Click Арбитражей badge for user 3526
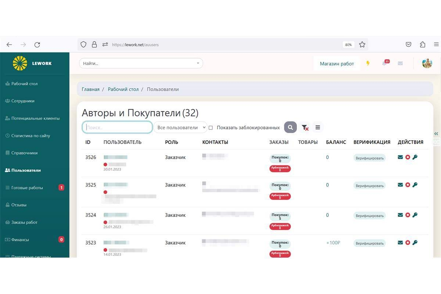 280,169
